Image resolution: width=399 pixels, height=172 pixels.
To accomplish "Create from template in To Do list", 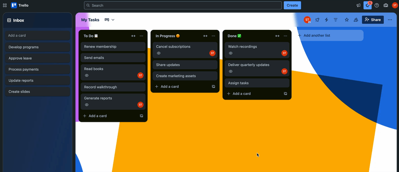I will point(141,116).
